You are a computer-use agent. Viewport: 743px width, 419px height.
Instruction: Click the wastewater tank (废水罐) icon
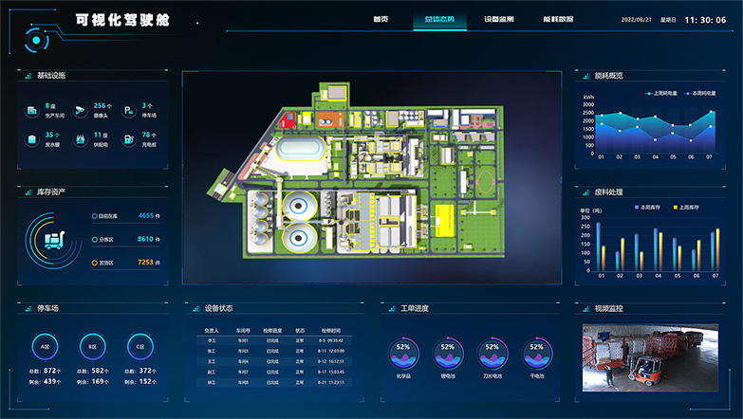coord(32,139)
